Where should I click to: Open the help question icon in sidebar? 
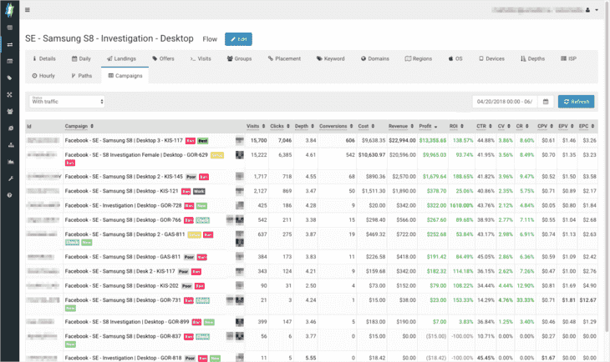pyautogui.click(x=10, y=195)
